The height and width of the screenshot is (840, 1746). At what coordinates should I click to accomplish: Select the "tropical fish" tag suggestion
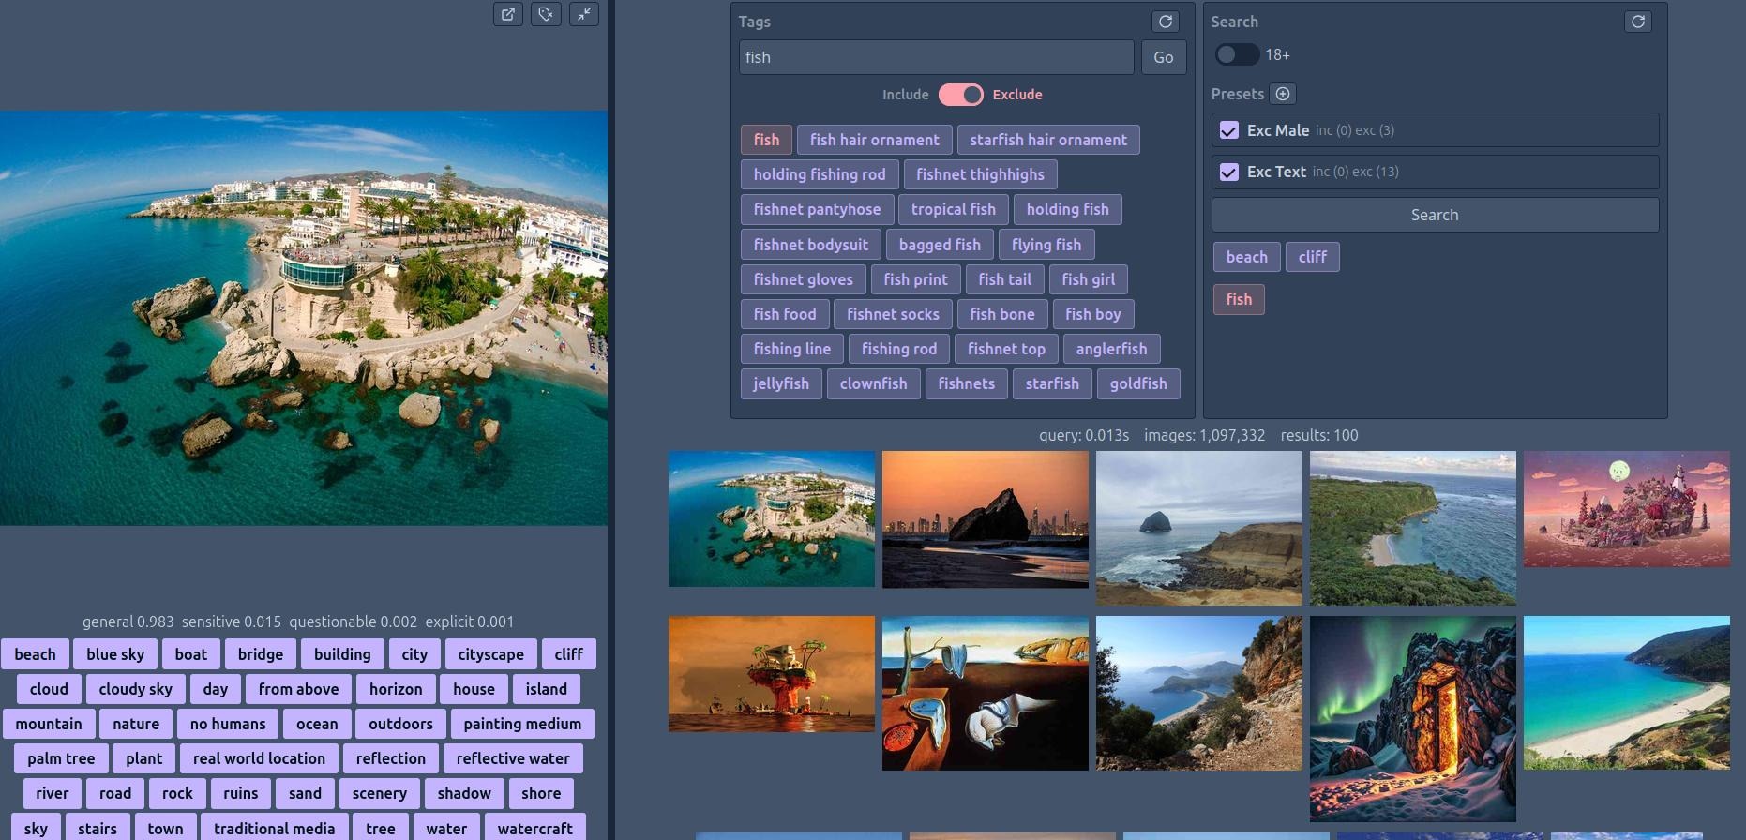954,209
